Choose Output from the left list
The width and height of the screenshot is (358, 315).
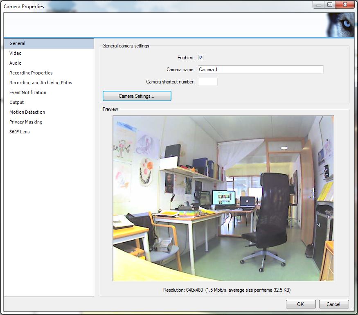17,102
